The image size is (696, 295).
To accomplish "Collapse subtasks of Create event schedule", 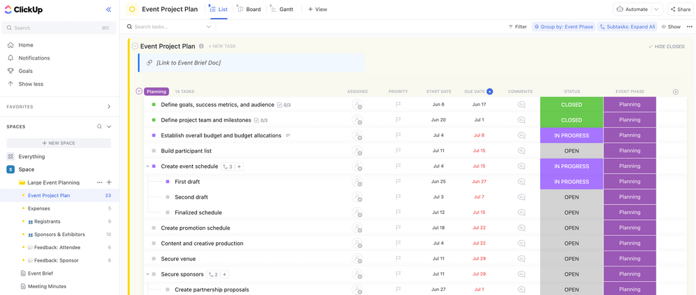I will click(x=148, y=167).
